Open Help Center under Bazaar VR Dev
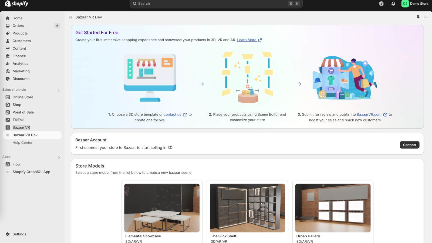Viewport: 432px width, 243px height. point(22,143)
